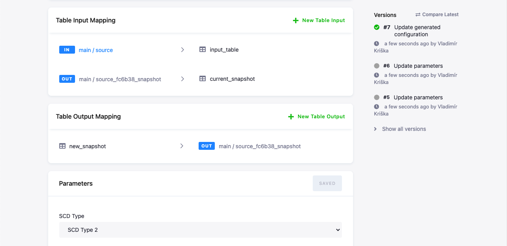507x246 pixels.
Task: Click the clock icon under version #5
Action: coord(377,107)
